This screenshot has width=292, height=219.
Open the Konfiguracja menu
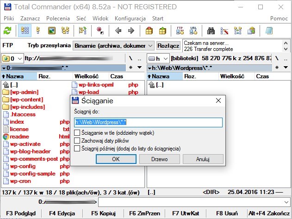pyautogui.click(x=130, y=19)
